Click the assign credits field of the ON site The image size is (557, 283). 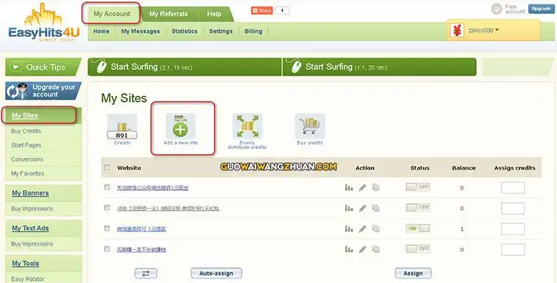(x=513, y=229)
